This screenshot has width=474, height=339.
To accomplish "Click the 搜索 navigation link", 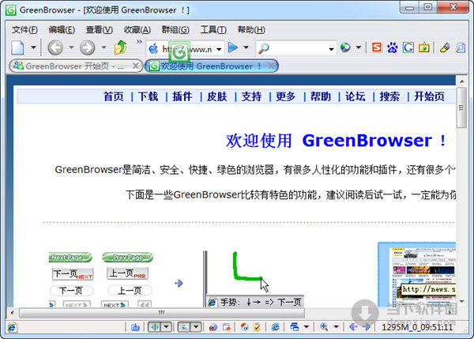I will click(389, 96).
